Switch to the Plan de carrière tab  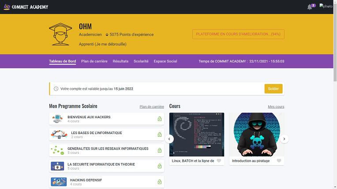click(94, 62)
